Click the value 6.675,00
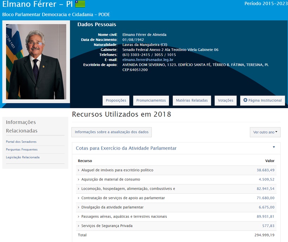 267,207
